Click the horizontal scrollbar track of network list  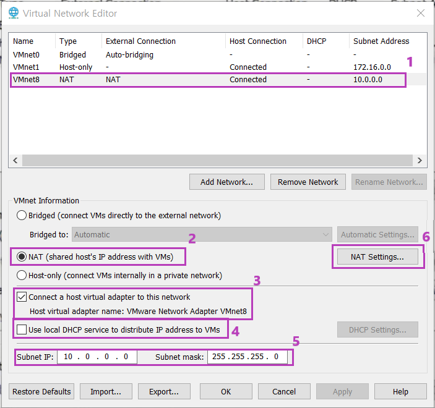click(x=218, y=160)
